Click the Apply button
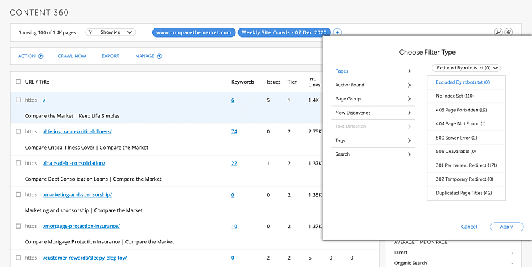The height and width of the screenshot is (267, 532). [x=506, y=227]
